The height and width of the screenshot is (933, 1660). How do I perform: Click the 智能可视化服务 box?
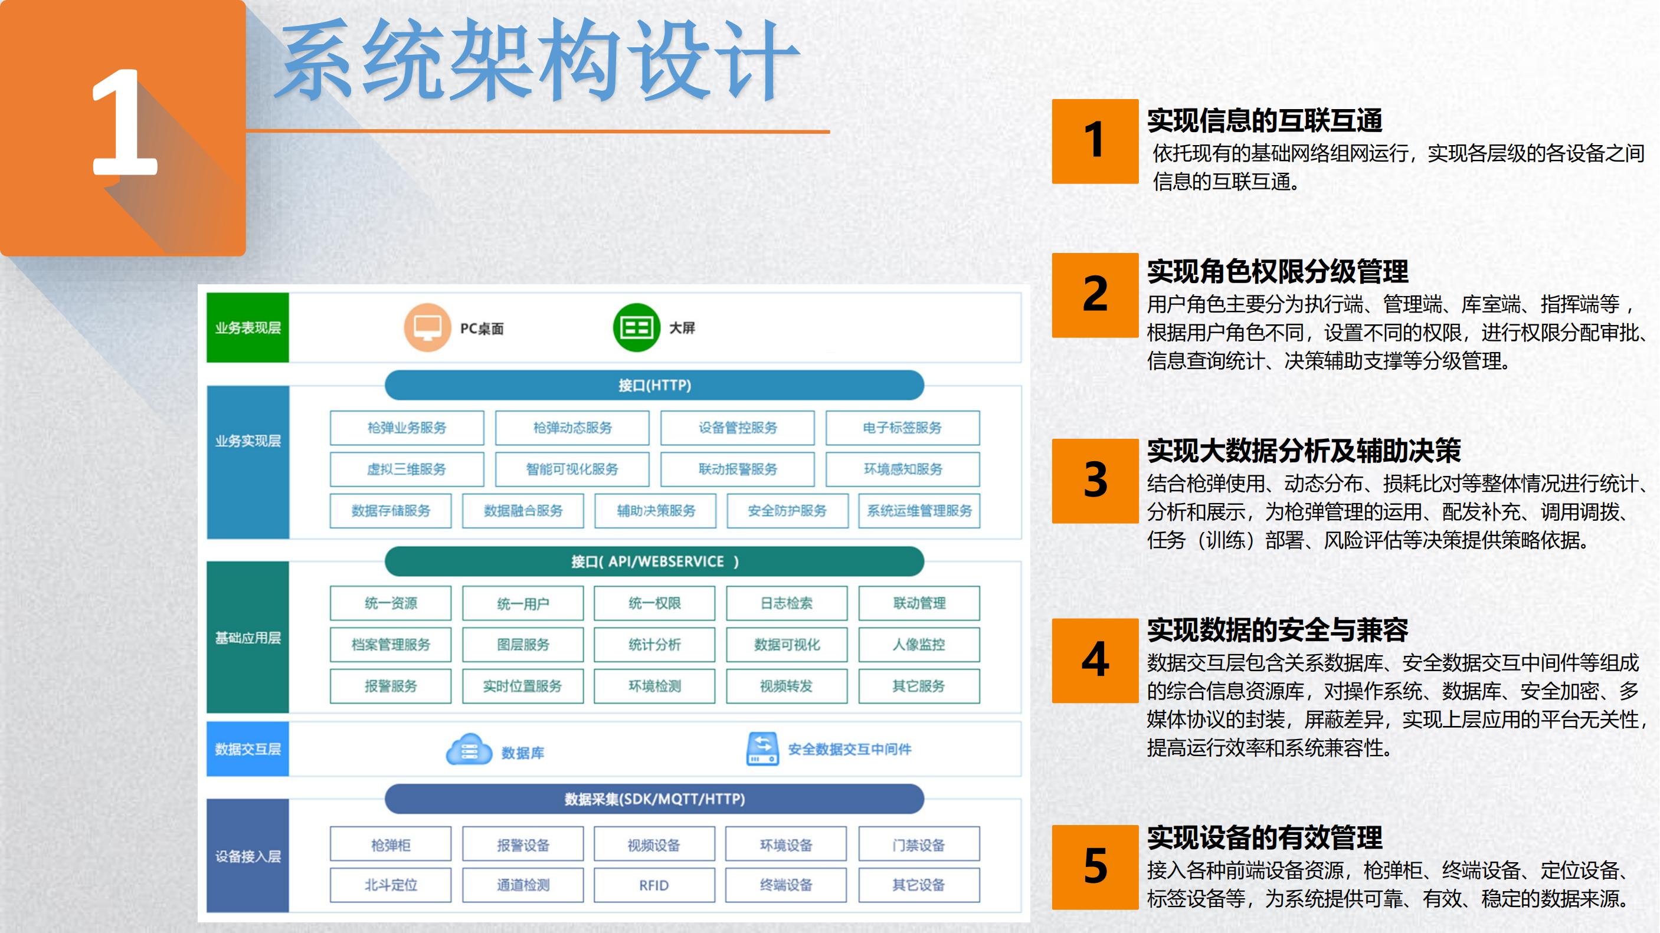click(x=572, y=469)
